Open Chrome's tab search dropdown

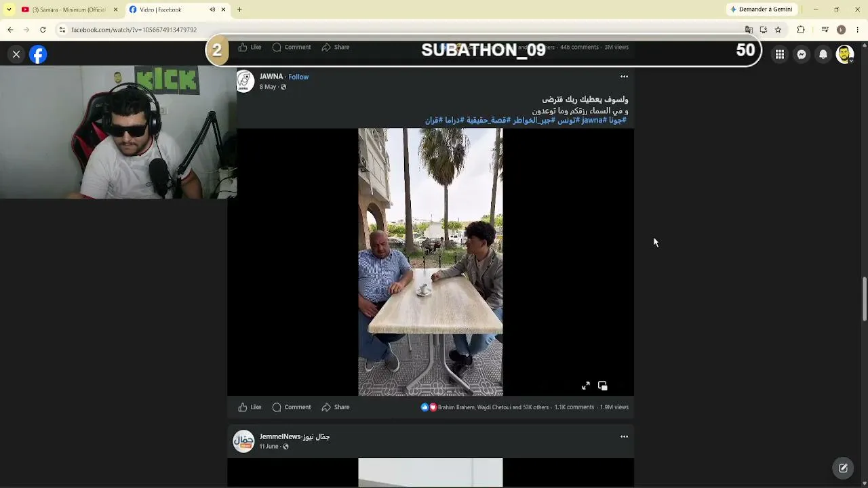[x=9, y=9]
